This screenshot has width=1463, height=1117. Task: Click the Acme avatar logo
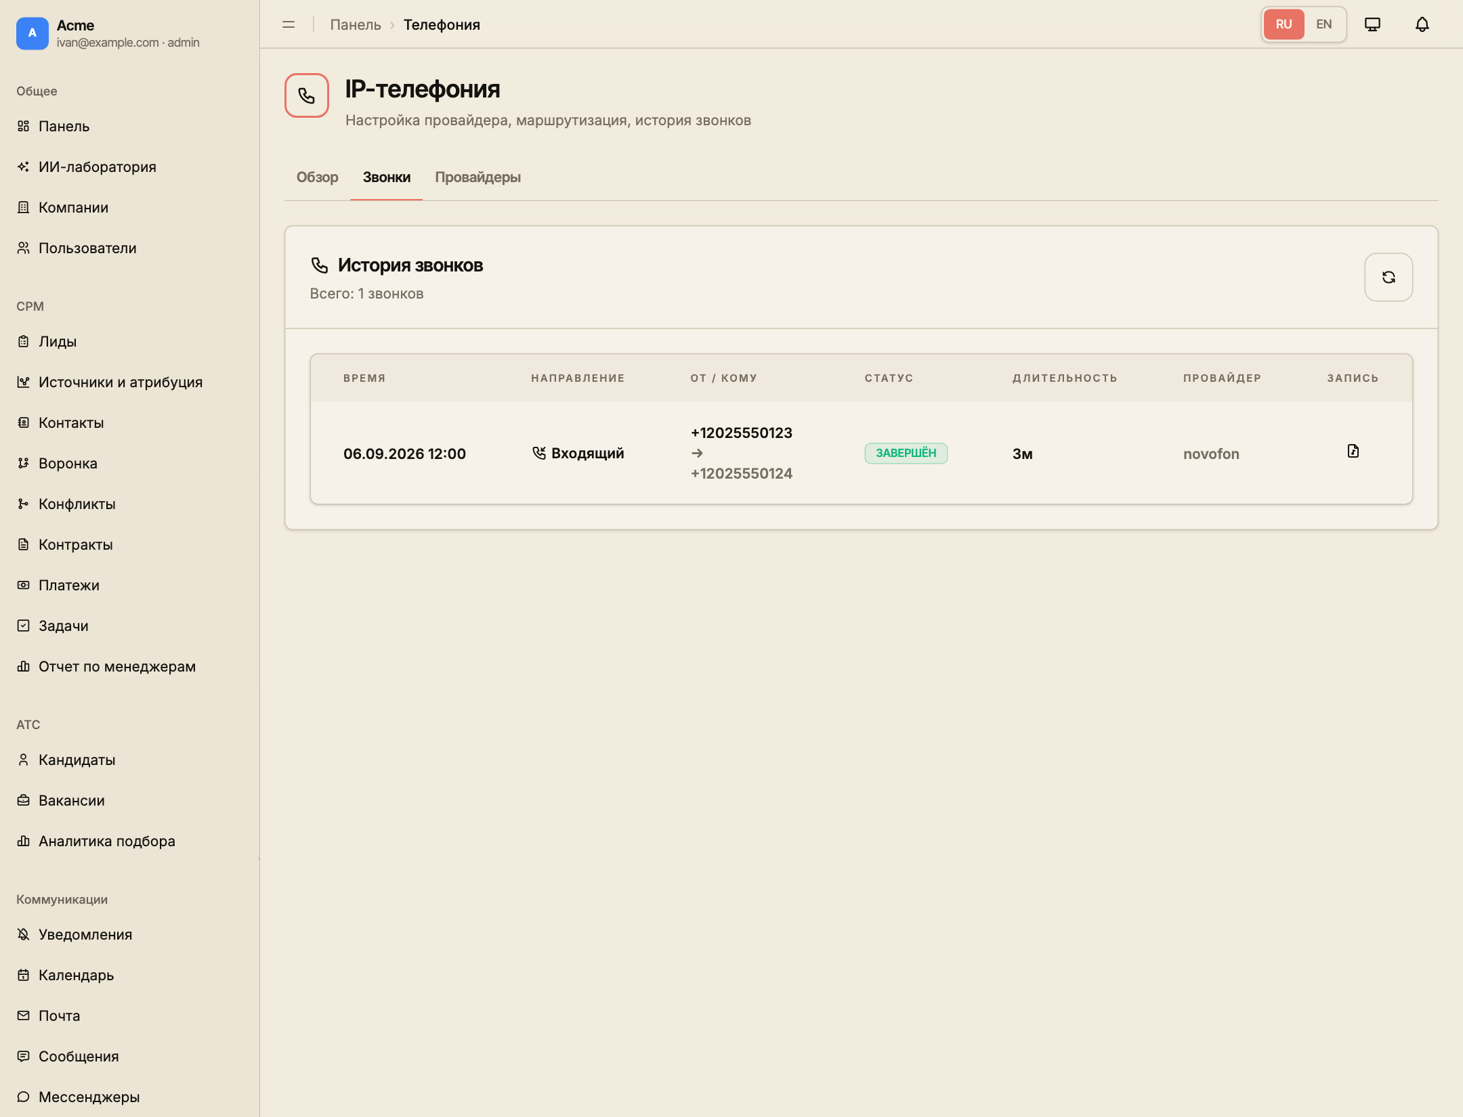(33, 33)
